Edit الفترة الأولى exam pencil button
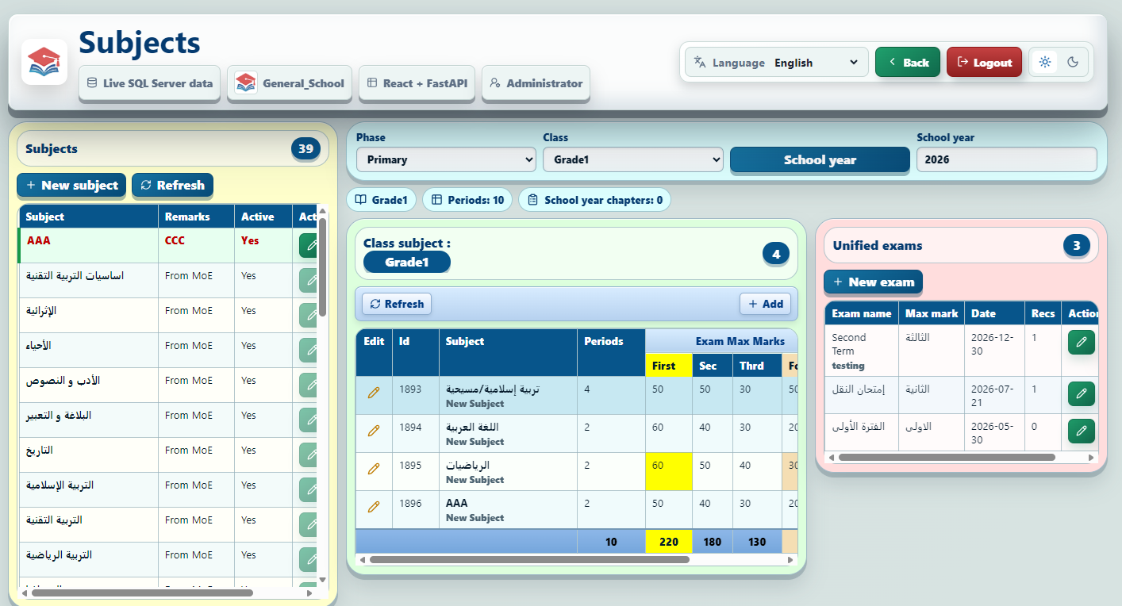The image size is (1122, 606). (1082, 431)
